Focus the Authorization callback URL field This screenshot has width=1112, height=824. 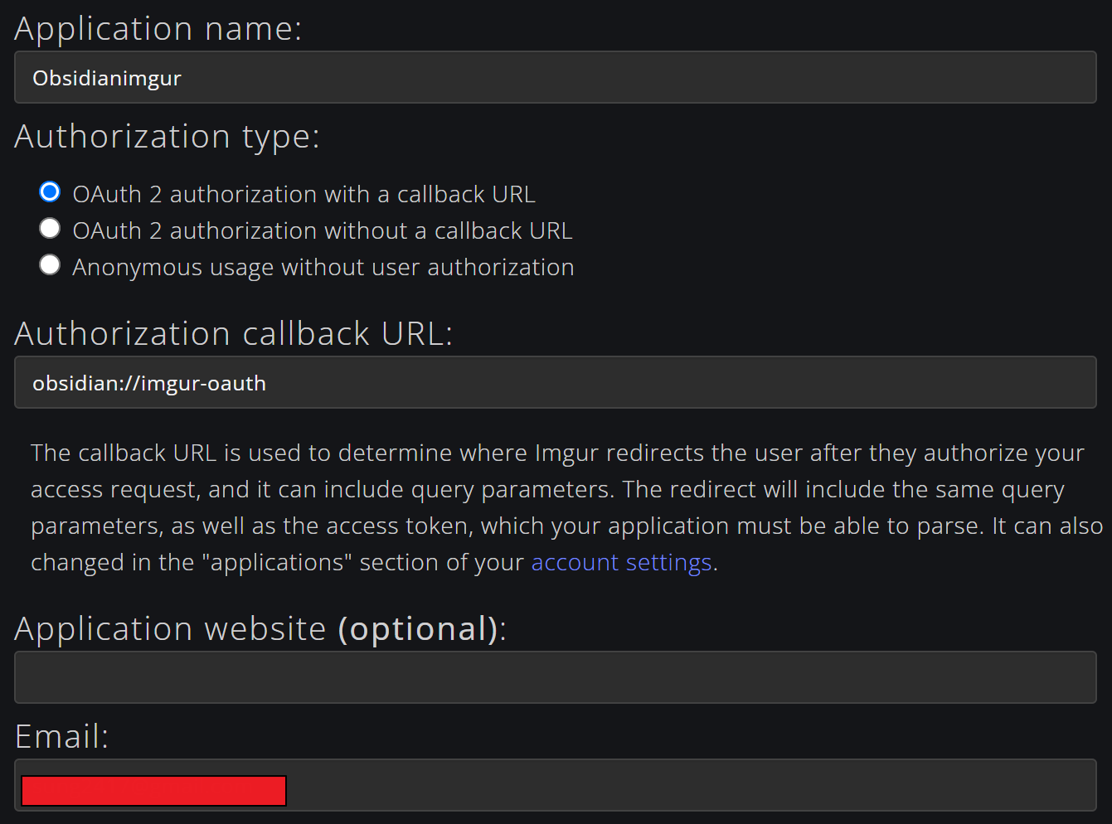(x=556, y=382)
